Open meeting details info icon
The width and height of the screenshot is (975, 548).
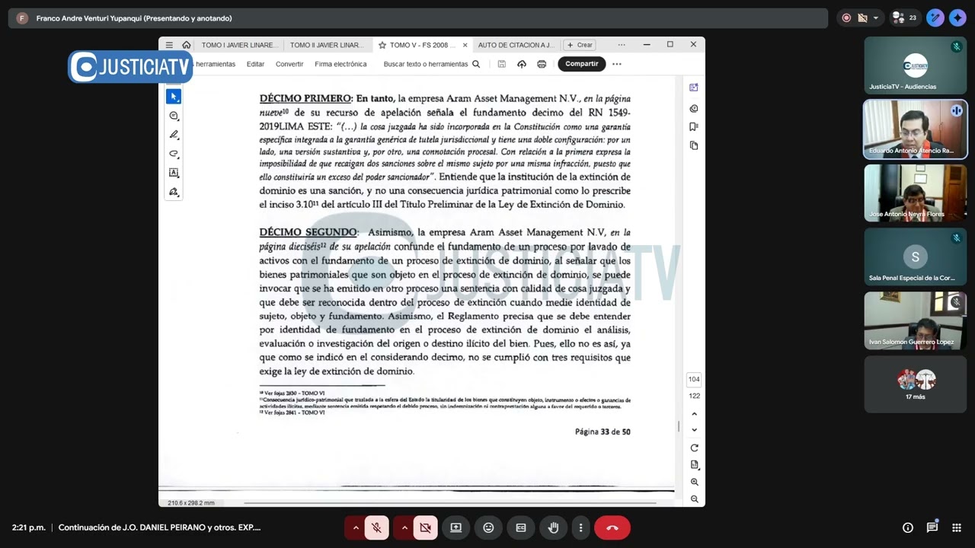(908, 527)
